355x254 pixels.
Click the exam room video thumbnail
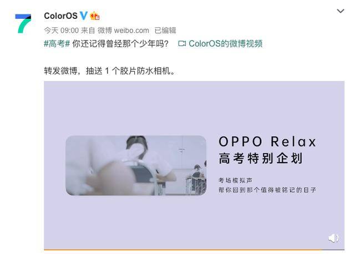[136, 165]
